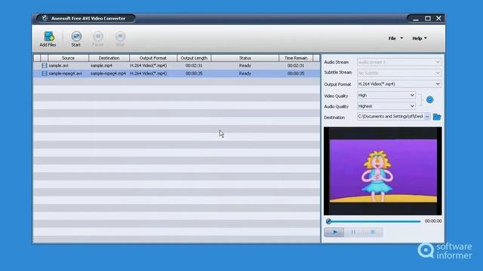Click output length 00:00:35 cell
483x271 pixels.
[x=194, y=74]
